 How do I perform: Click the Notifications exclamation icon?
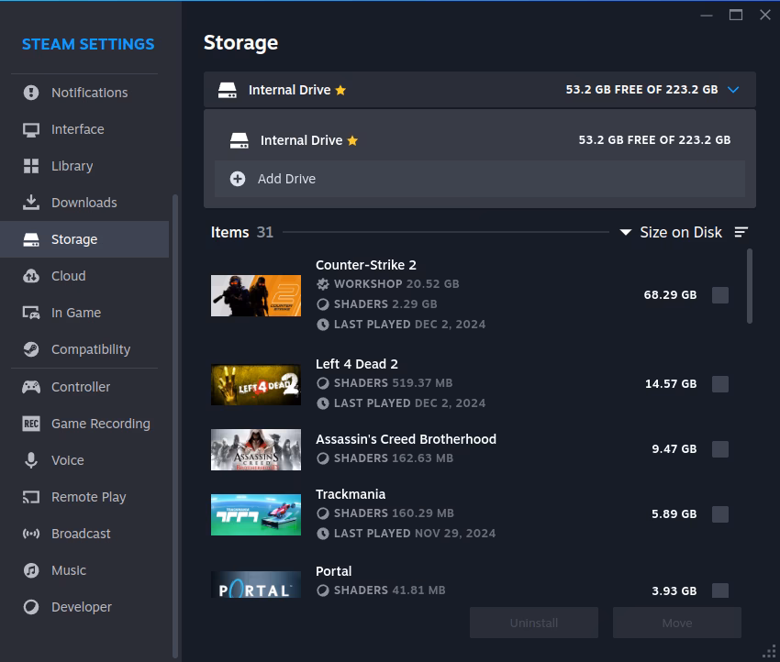tap(31, 93)
